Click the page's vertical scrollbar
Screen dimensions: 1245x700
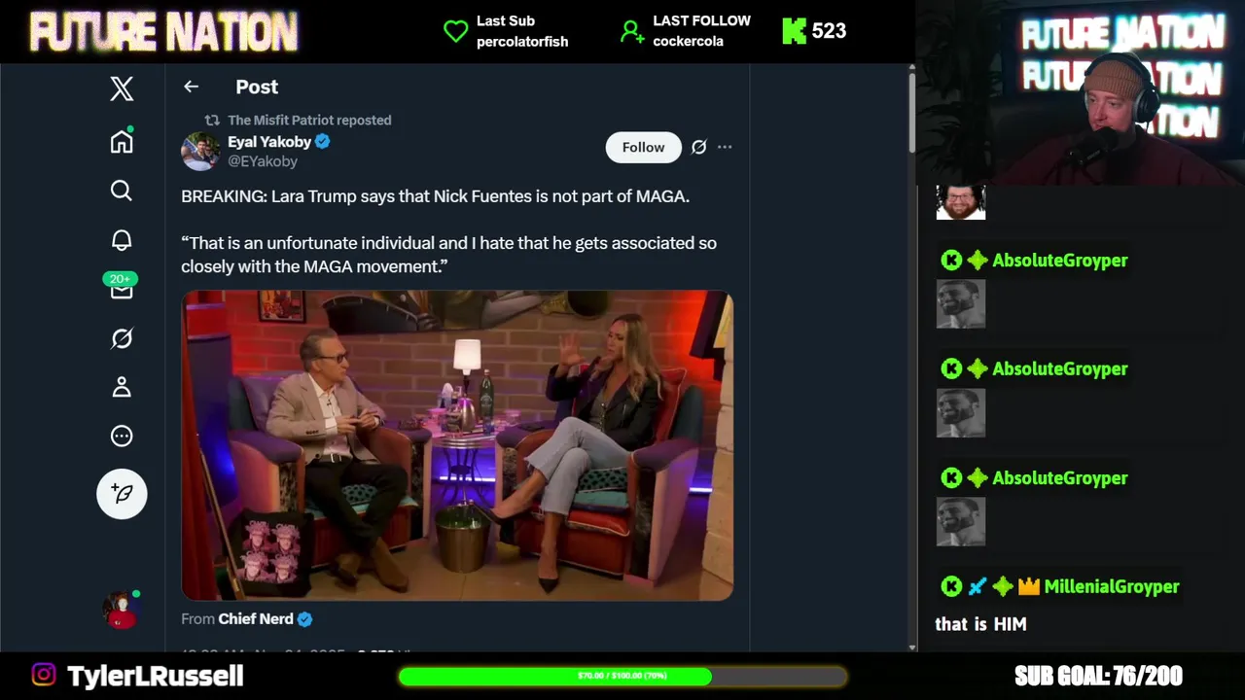click(x=911, y=358)
